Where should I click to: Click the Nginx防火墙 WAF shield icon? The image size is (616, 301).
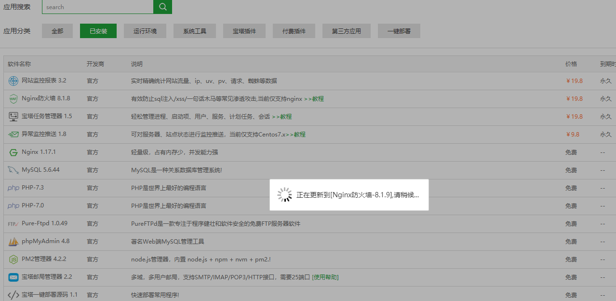click(13, 99)
